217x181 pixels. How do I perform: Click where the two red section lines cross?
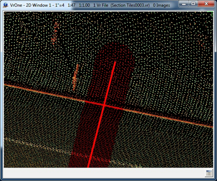[105, 105]
